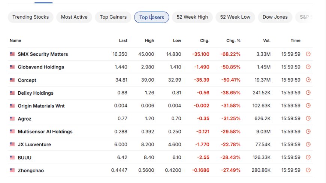Click the -50.85% change value

coord(230,67)
